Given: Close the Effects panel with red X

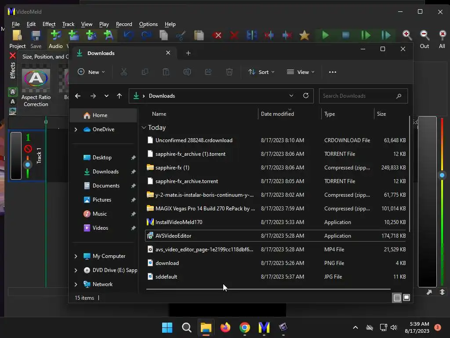Looking at the screenshot, I should coord(12,55).
